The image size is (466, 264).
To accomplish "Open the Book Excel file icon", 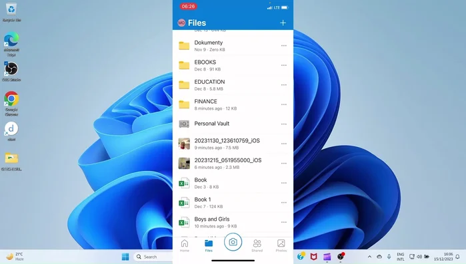I will 184,183.
